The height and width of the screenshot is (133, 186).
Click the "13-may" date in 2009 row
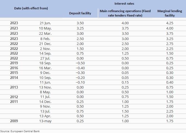pyautogui.click(x=45, y=121)
